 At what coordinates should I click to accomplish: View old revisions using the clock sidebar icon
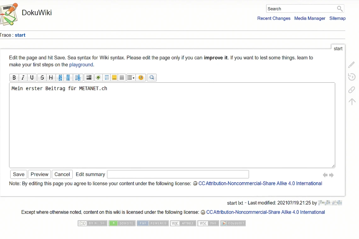pos(351,77)
